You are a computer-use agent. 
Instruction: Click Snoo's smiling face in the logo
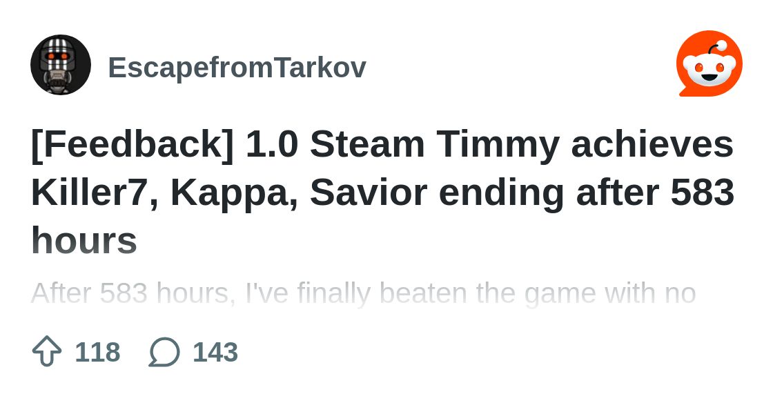click(x=709, y=72)
